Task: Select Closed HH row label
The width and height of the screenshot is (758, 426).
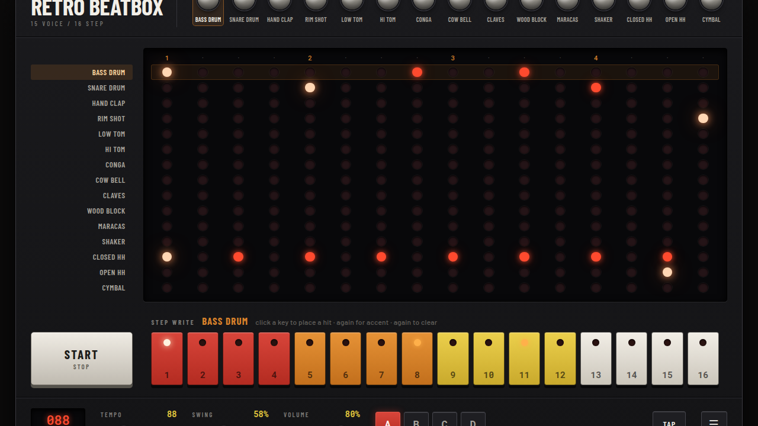Action: pyautogui.click(x=82, y=257)
